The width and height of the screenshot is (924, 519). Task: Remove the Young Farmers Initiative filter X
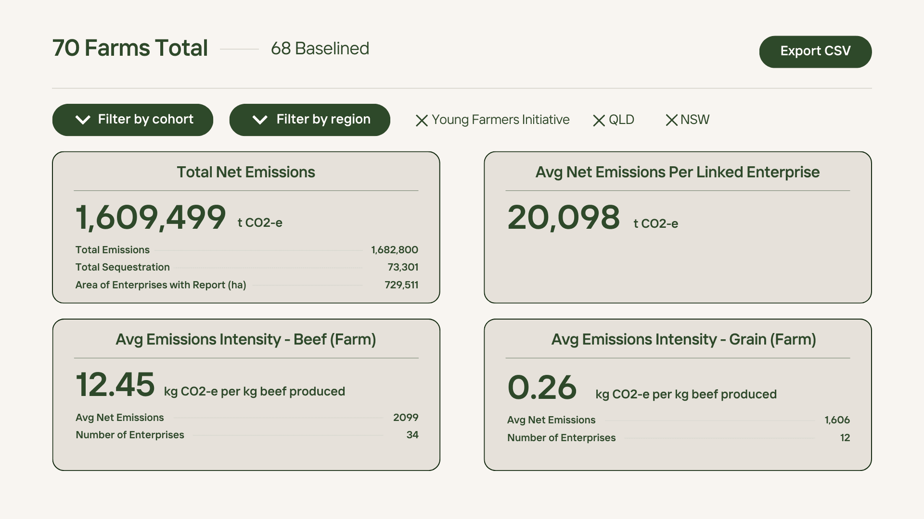tap(422, 121)
